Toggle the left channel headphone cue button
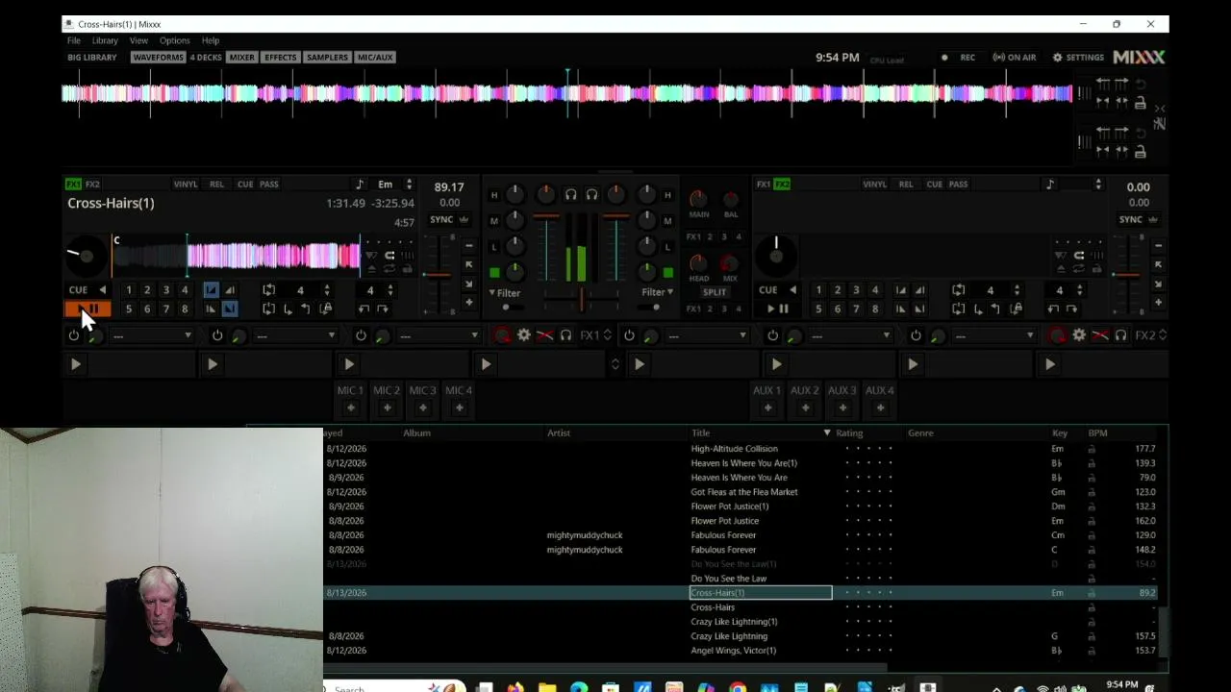1231x692 pixels. [570, 194]
